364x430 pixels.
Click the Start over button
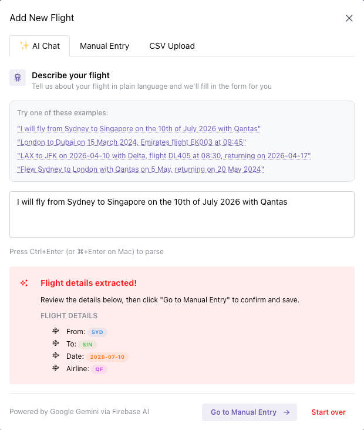[328, 412]
